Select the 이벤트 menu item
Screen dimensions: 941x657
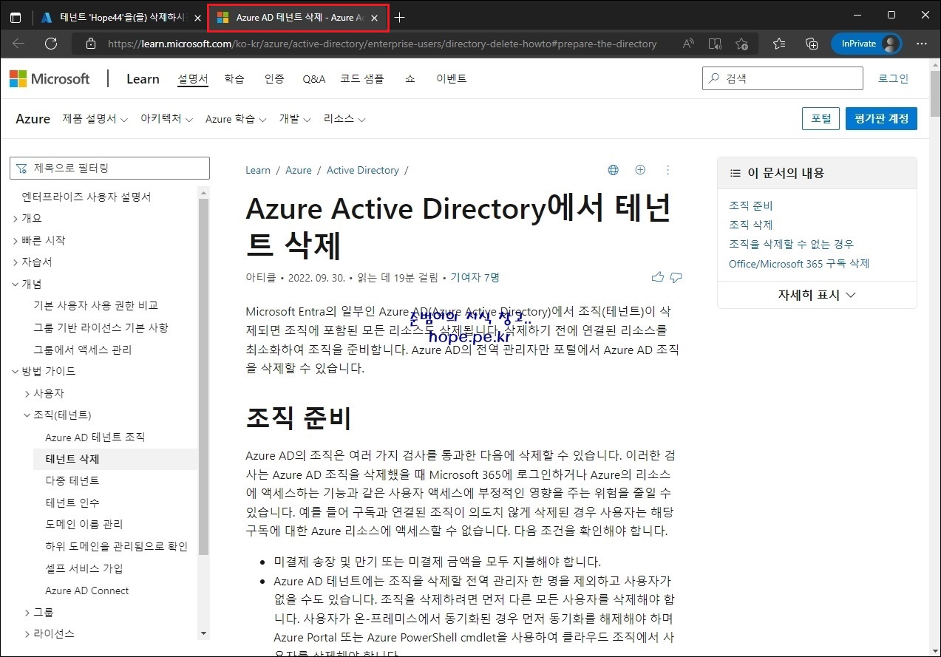[x=452, y=79]
